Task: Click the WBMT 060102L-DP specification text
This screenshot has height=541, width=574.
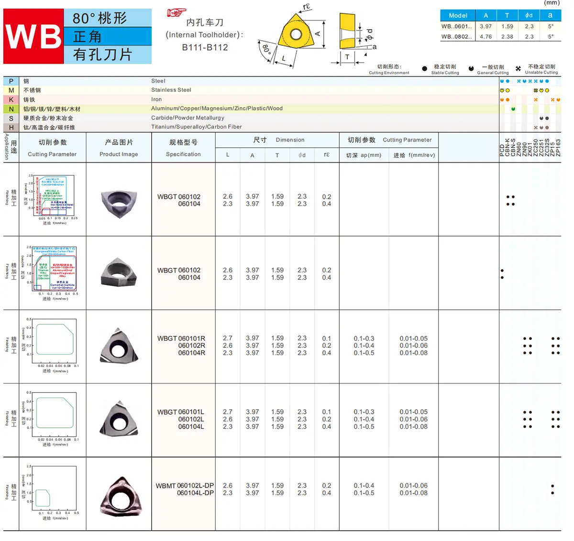Action: point(185,489)
